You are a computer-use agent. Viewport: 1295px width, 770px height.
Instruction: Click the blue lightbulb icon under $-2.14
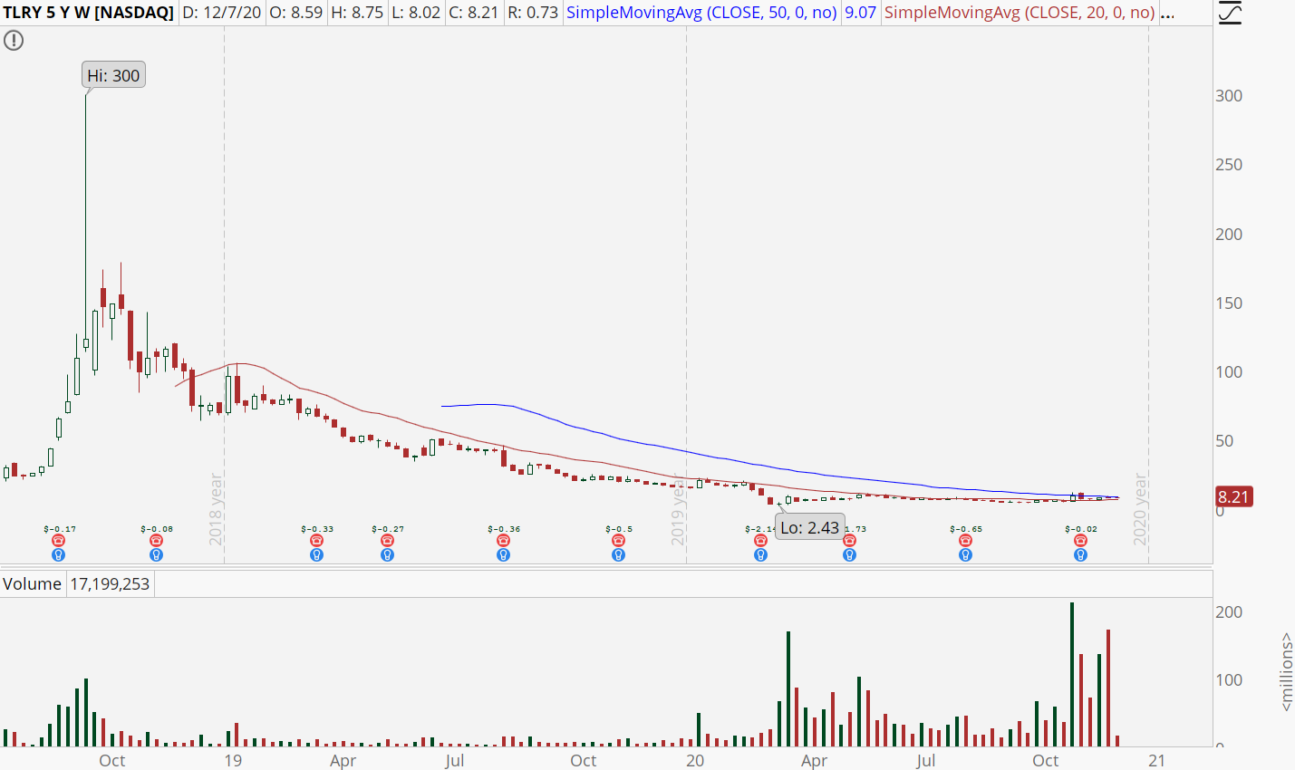[x=760, y=554]
